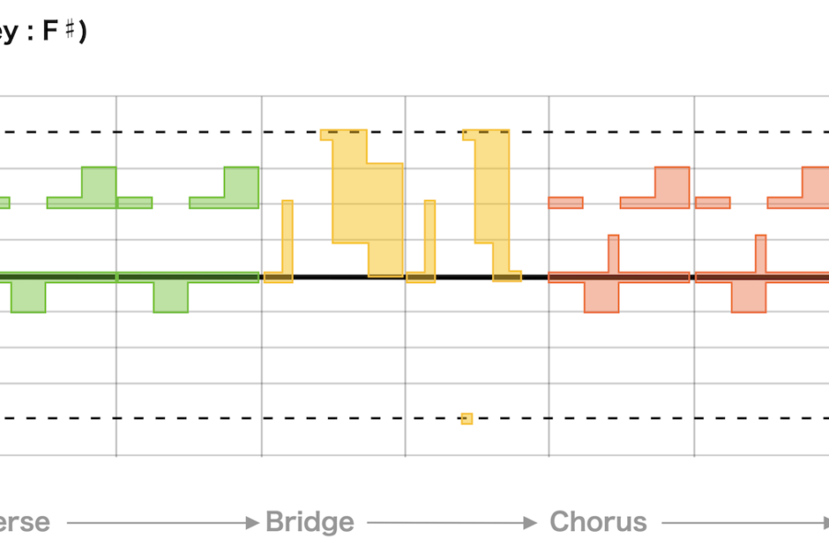829x553 pixels.
Task: Click the partially visible Verse label
Action: point(25,523)
